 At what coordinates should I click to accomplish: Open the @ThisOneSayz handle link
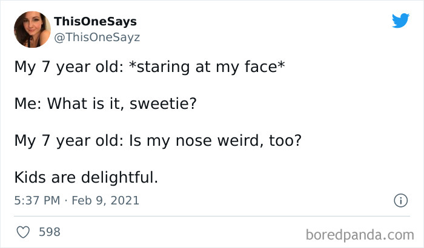pyautogui.click(x=97, y=37)
